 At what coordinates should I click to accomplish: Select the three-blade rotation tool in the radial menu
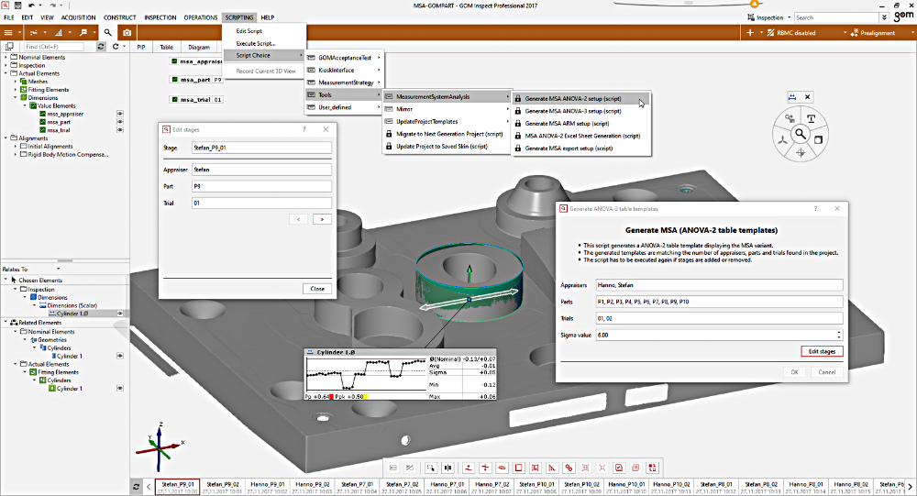coord(782,139)
